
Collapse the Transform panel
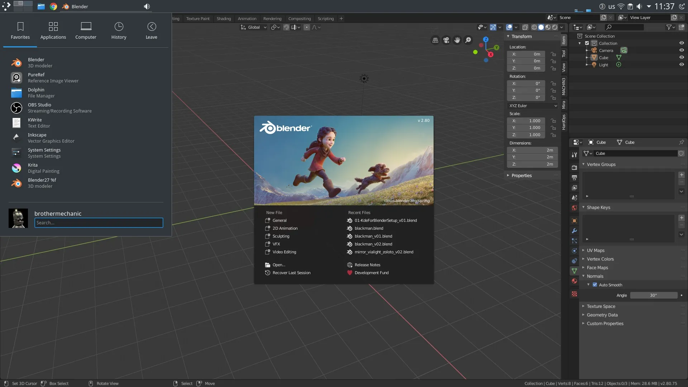click(508, 36)
